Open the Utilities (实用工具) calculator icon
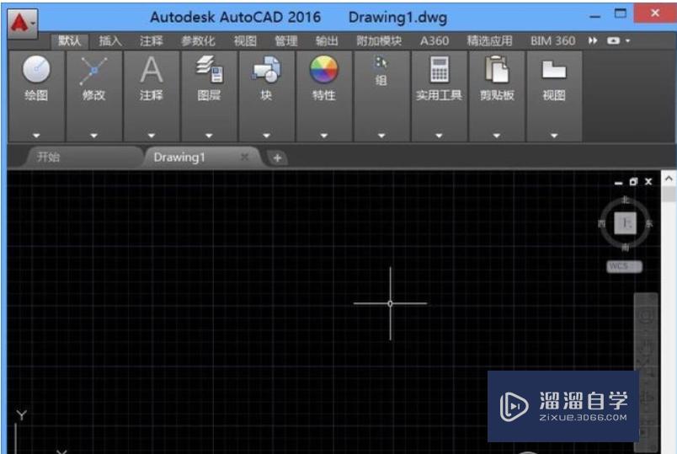This screenshot has width=677, height=454. (x=439, y=69)
